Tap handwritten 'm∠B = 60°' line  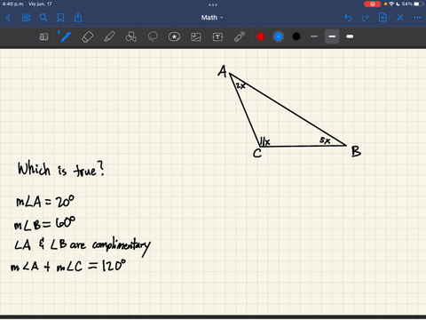44,223
